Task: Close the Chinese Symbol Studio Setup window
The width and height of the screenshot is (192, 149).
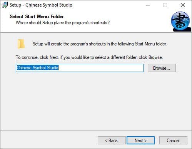Action: click(182, 5)
